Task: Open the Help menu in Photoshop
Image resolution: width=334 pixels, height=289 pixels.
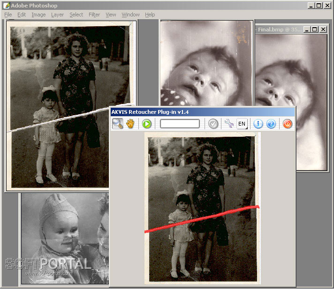Action: [150, 15]
